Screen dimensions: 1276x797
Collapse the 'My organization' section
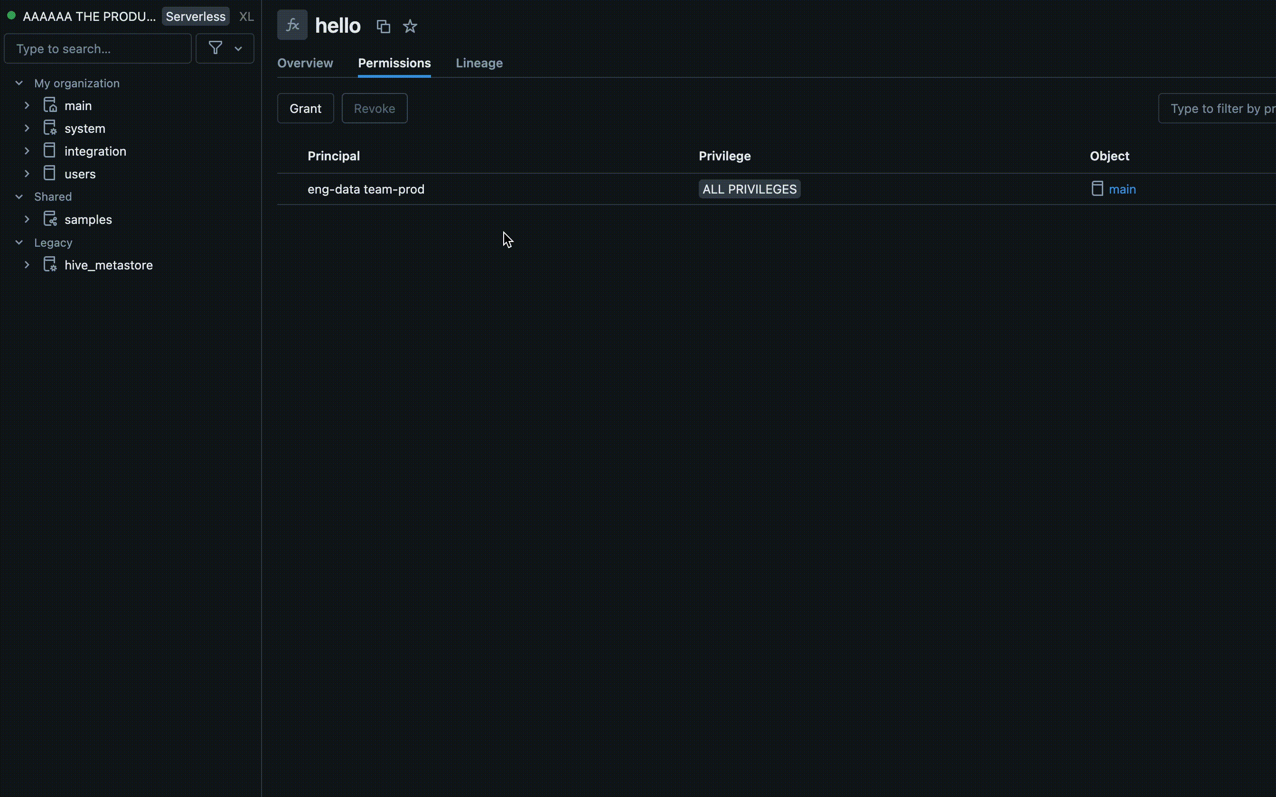[x=19, y=83]
